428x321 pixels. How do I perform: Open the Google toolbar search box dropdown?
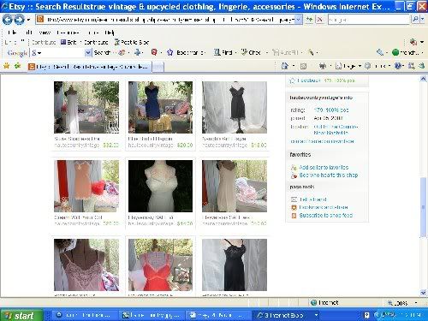click(x=88, y=52)
